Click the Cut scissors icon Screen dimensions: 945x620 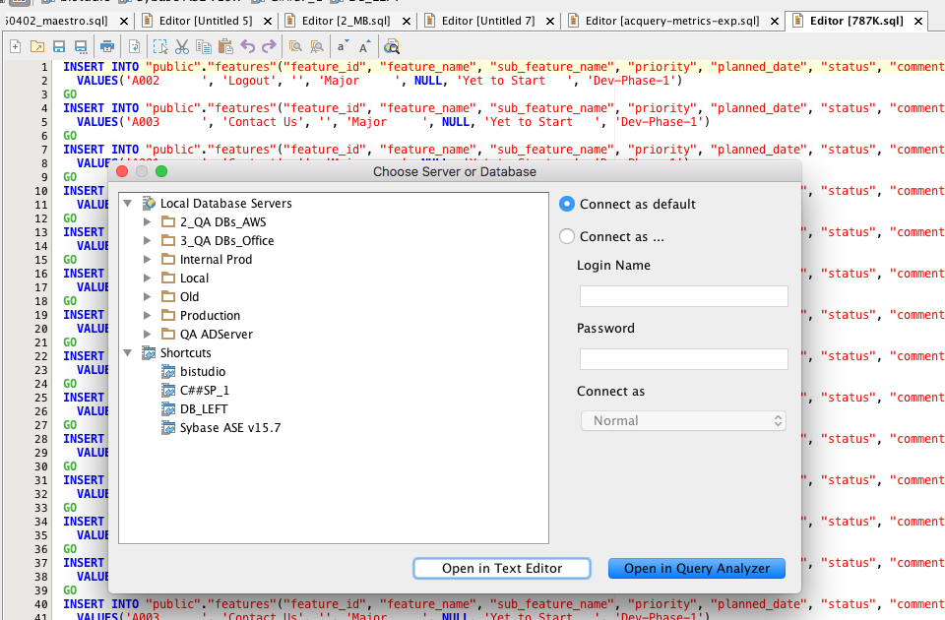pos(182,46)
